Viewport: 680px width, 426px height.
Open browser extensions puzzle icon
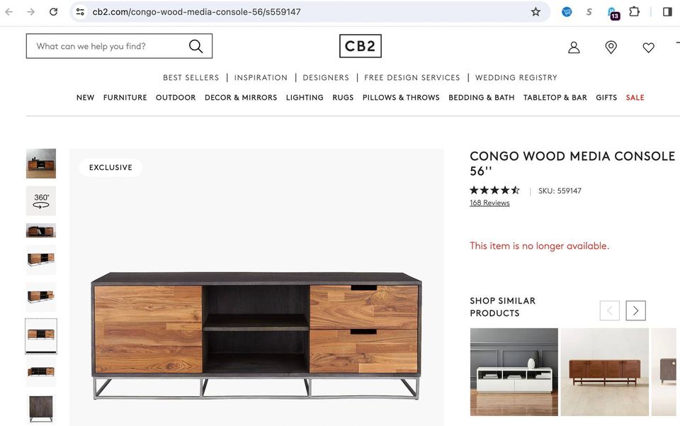click(x=634, y=12)
